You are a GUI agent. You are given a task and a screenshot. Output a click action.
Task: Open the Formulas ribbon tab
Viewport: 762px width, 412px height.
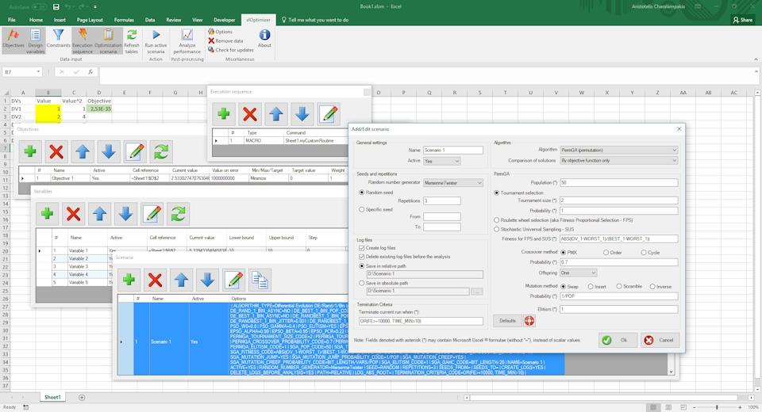[124, 20]
